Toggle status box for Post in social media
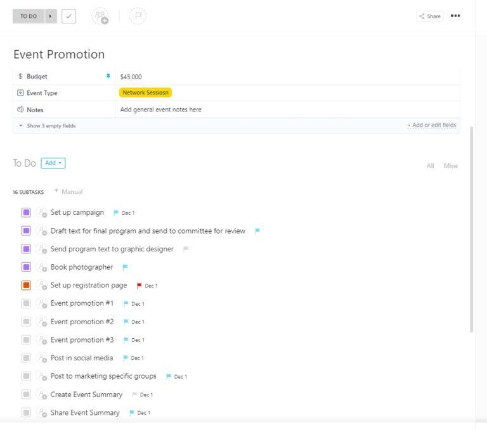Screen dimensions: 487x430 [26, 358]
